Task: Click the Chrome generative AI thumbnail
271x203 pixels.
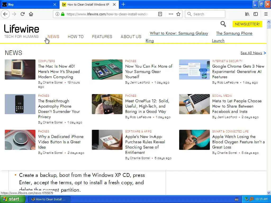Action: tap(195, 70)
